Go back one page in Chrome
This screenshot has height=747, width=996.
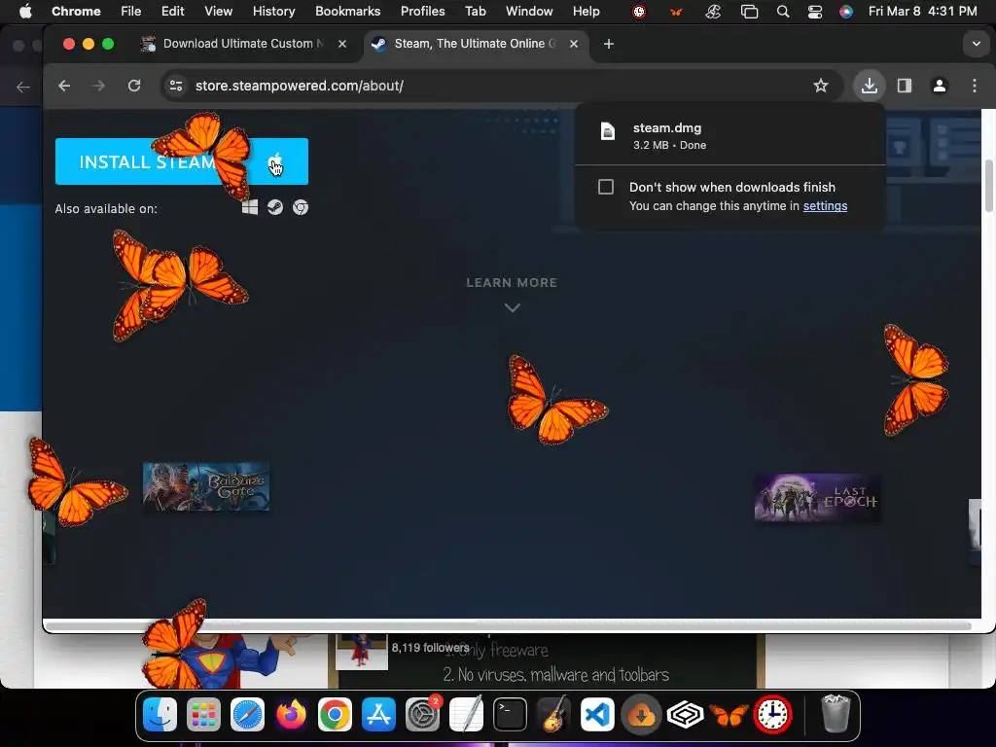point(64,86)
